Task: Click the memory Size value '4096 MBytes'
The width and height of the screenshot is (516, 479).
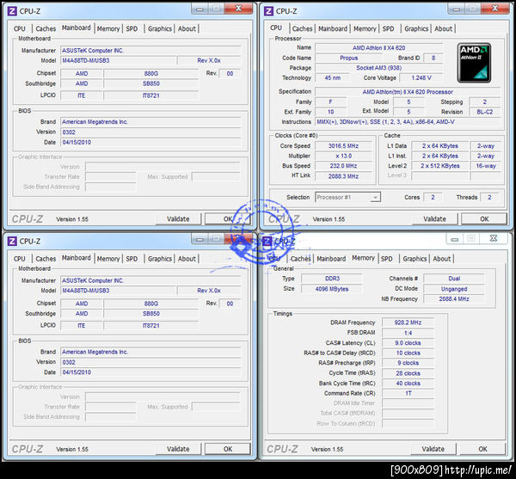Action: (x=332, y=289)
